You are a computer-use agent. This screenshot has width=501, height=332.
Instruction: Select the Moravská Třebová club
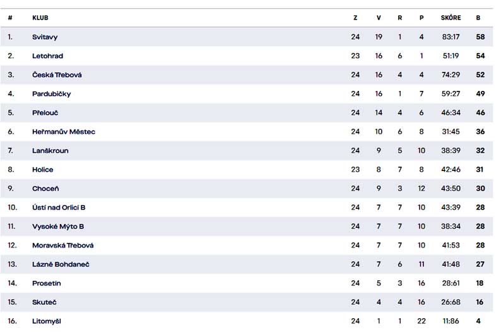click(x=63, y=246)
